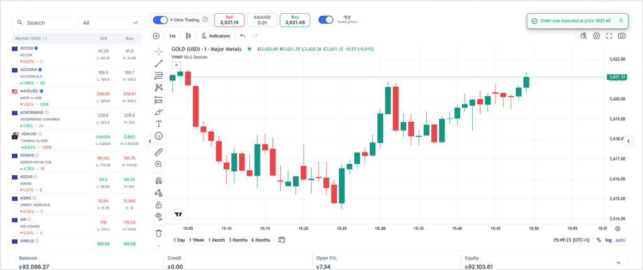Screen dimensions: 643x270
Task: Click the Buy 3,621.48 button
Action: (x=294, y=20)
